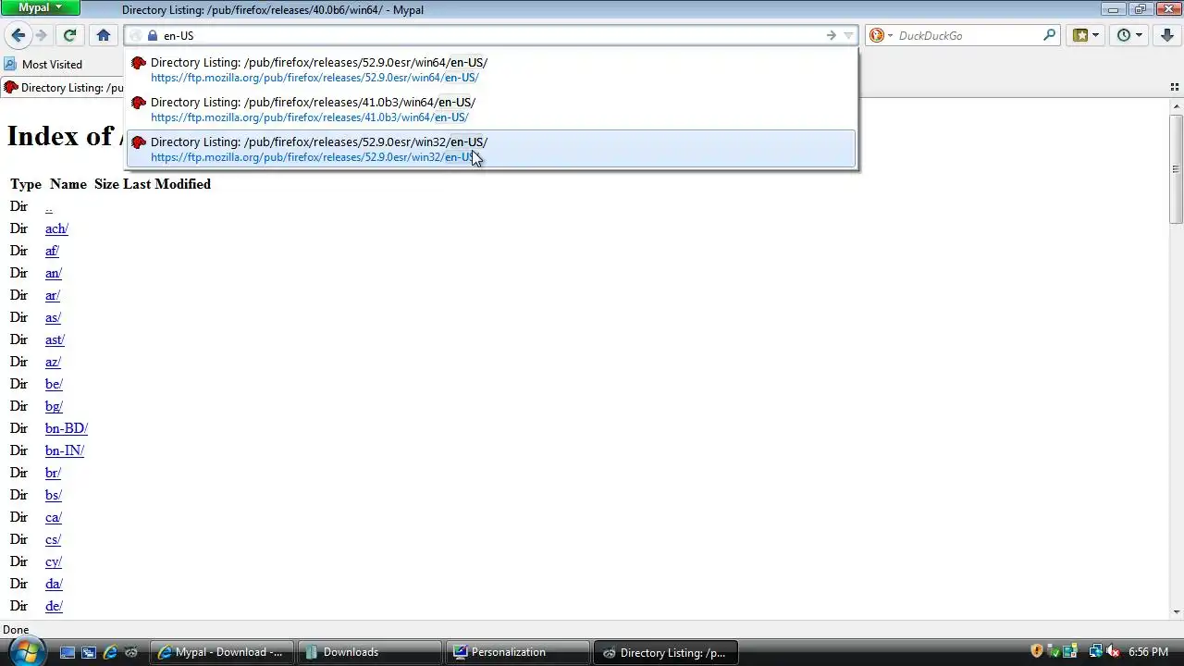The image size is (1184, 666).
Task: Open the DuckDuckGo search engine selector
Action: (882, 35)
